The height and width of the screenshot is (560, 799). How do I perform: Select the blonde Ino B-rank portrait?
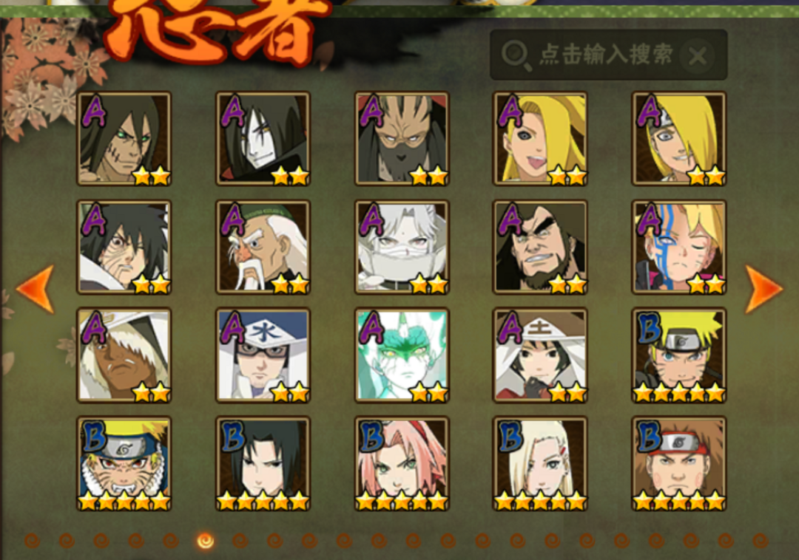coord(540,463)
